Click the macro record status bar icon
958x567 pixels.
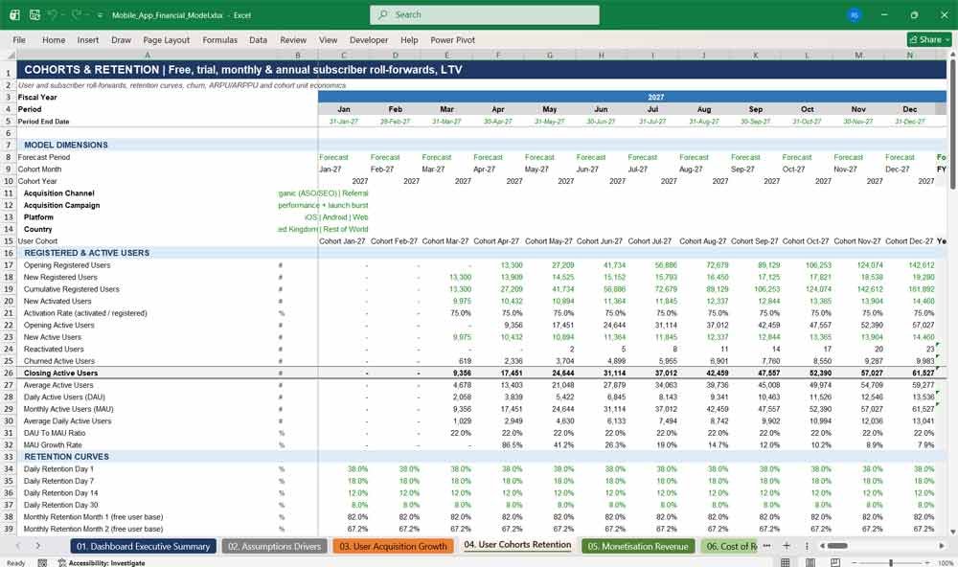point(42,562)
